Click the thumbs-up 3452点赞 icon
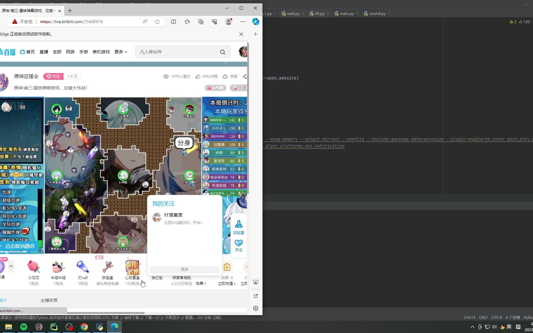 [198, 76]
